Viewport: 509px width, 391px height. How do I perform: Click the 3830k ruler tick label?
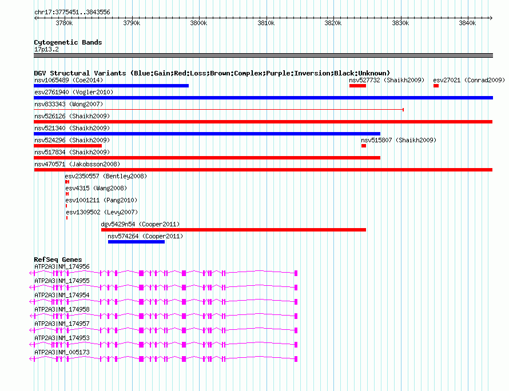(400, 23)
